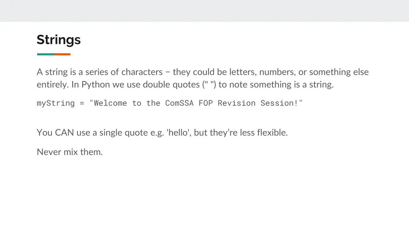409x230 pixels.
Task: Click the word "Revision" in the code string
Action: [236, 103]
